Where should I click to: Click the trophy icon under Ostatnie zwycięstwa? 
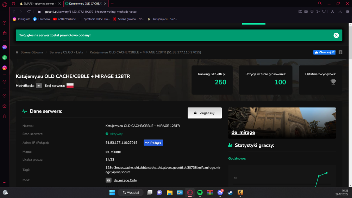tap(333, 82)
